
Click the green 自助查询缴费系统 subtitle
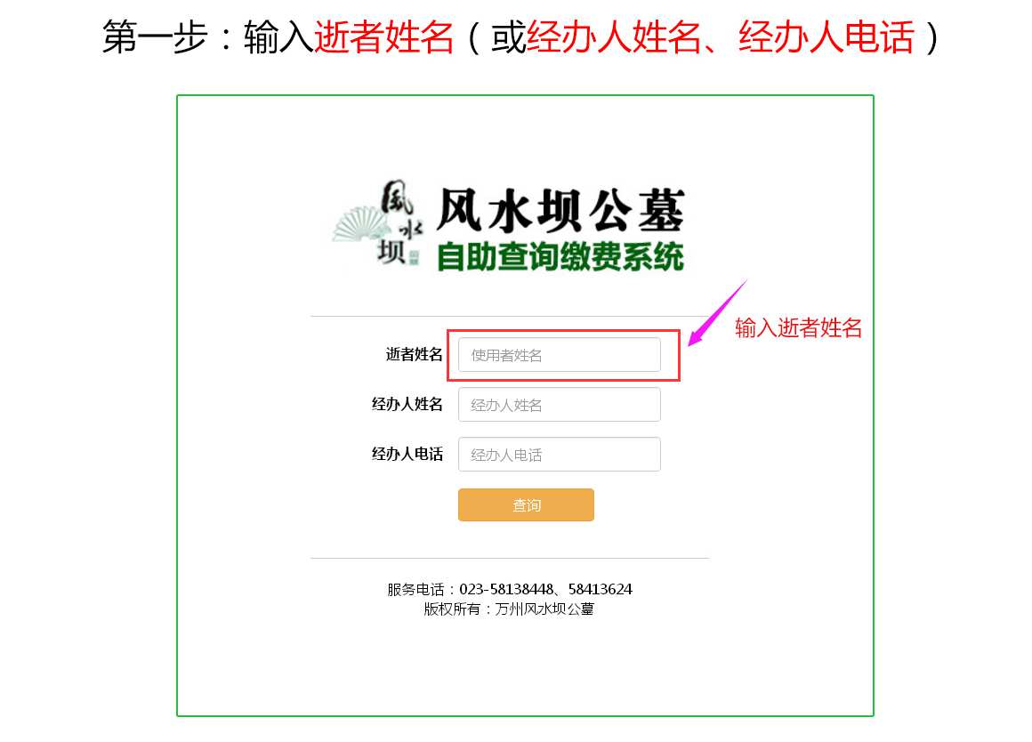560,257
